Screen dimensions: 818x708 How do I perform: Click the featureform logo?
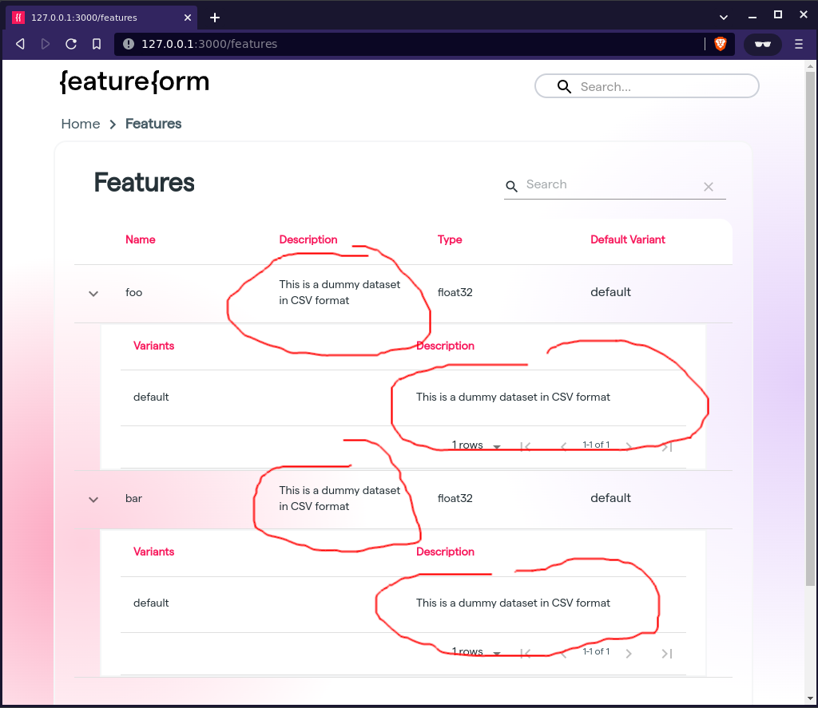click(x=134, y=82)
